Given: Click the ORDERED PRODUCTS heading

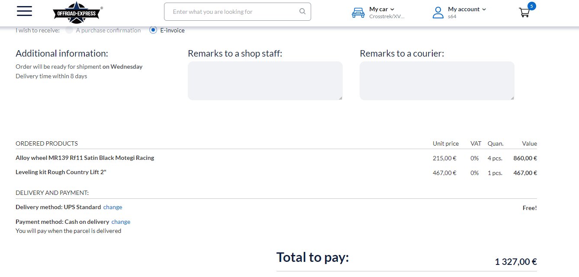Looking at the screenshot, I should (x=47, y=143).
